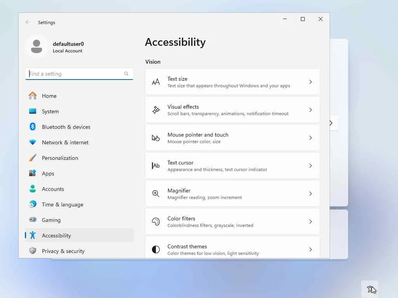Open Mouse pointer and touch setting
This screenshot has width=398, height=298.
point(232,138)
